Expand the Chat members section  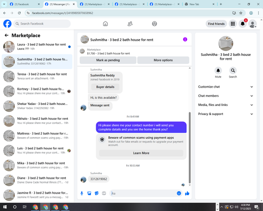[x=226, y=96]
